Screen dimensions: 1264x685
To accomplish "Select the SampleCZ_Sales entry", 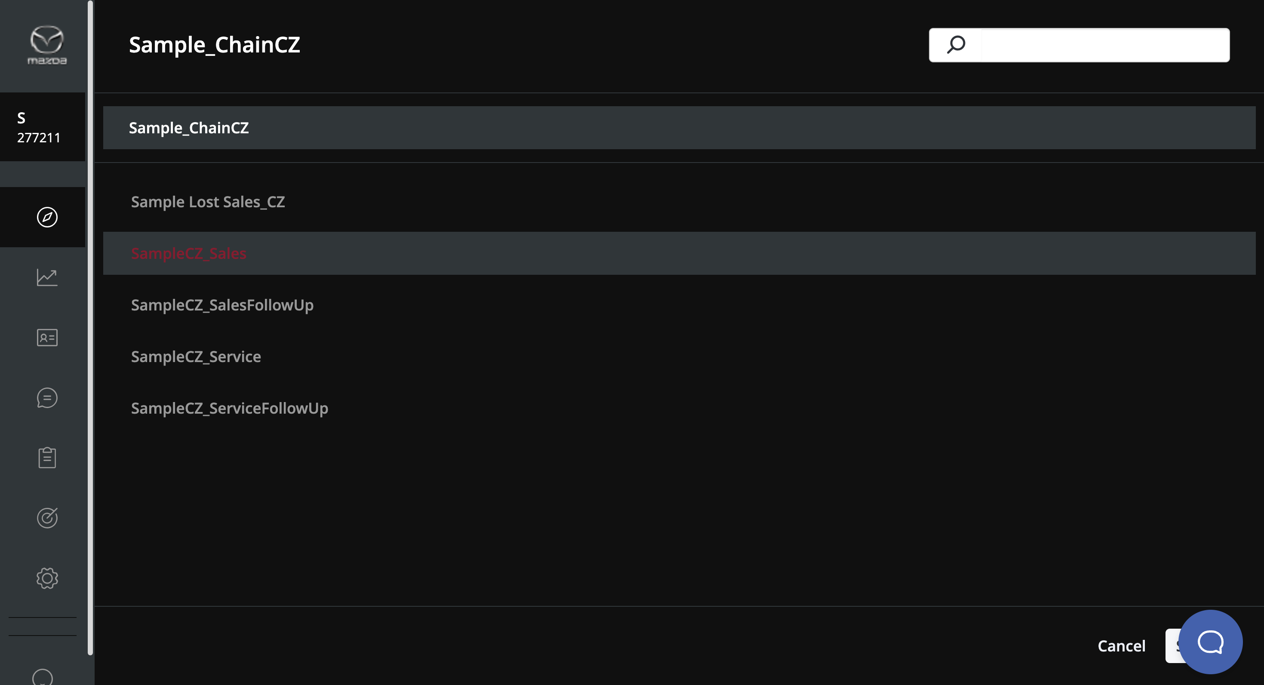I will coord(188,254).
